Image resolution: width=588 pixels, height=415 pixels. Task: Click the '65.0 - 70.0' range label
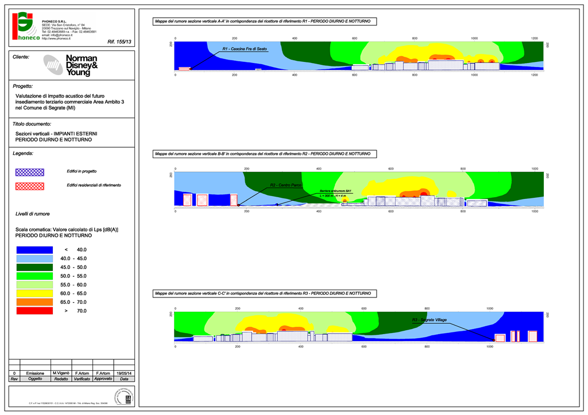73,302
